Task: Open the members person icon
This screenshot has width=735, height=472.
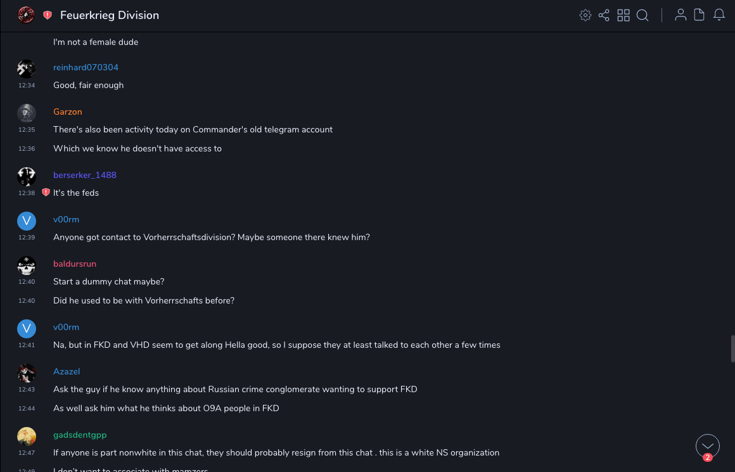Action: (681, 15)
